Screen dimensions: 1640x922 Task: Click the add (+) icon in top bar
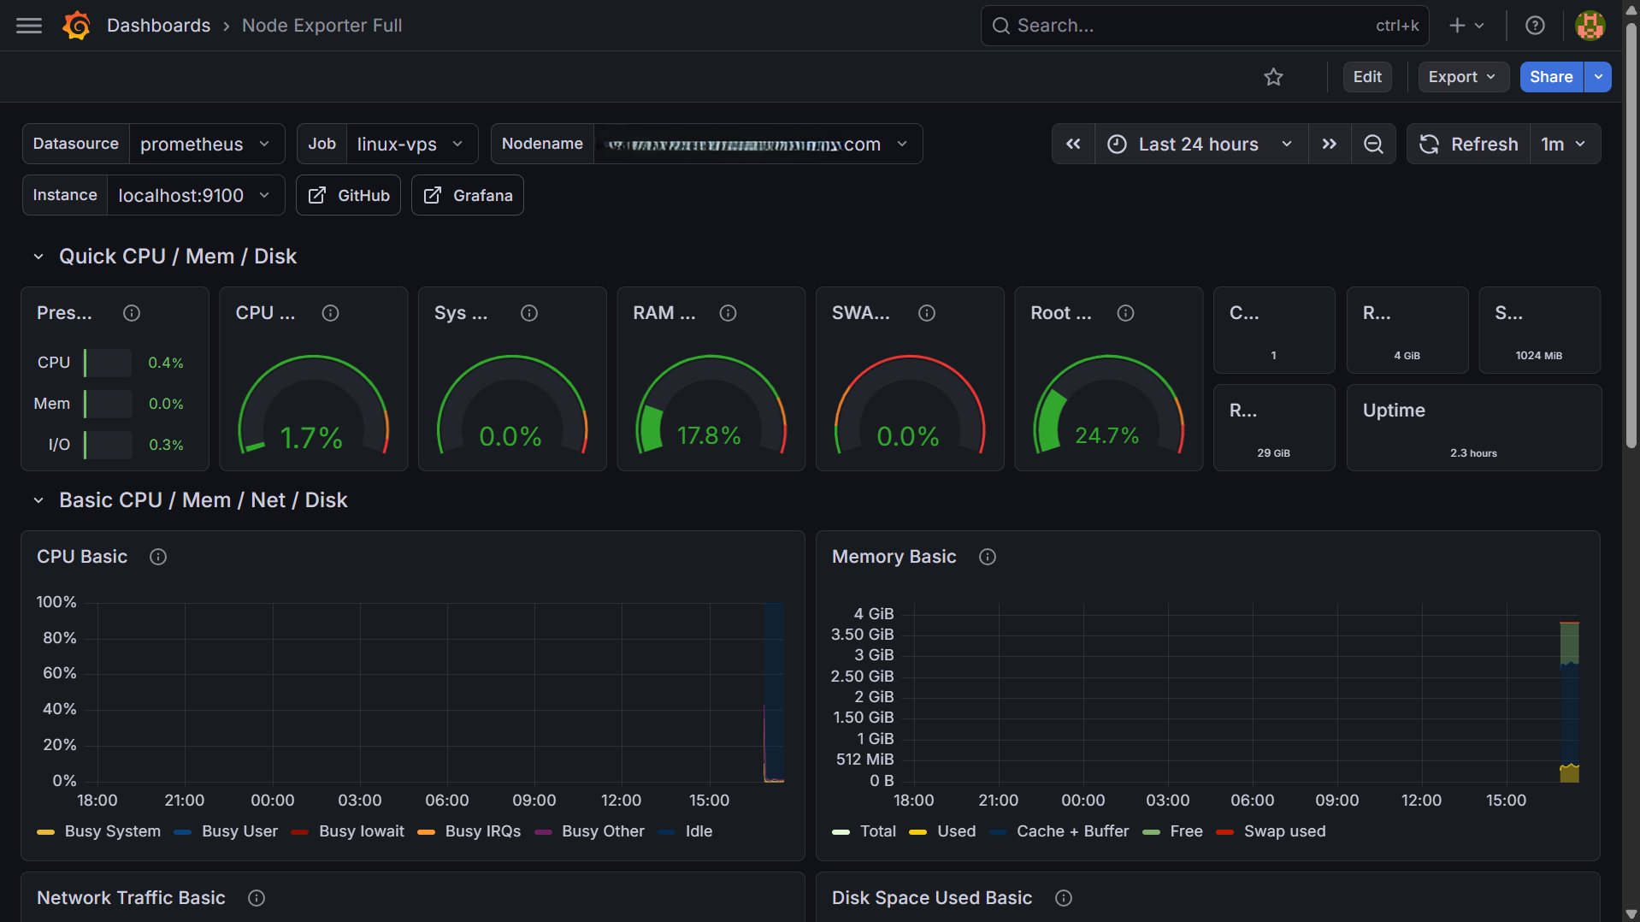coord(1455,25)
